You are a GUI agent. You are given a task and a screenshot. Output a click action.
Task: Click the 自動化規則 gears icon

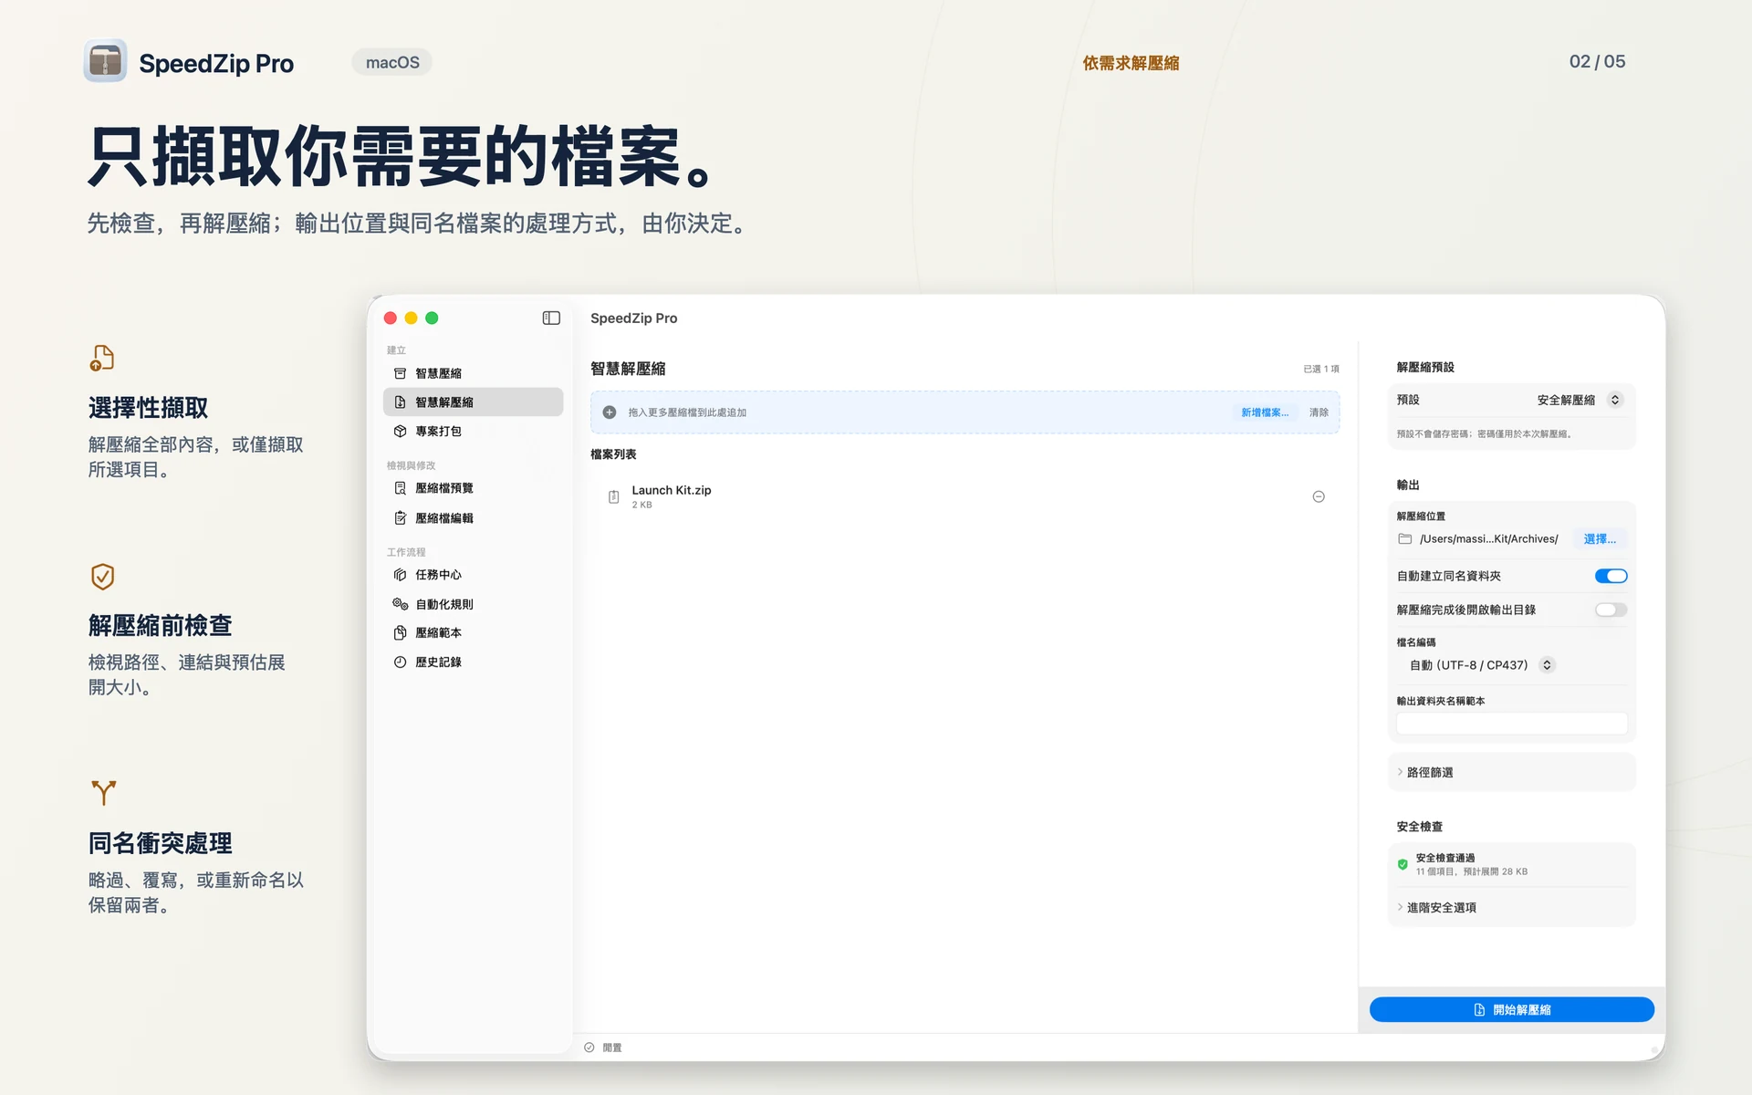[400, 604]
